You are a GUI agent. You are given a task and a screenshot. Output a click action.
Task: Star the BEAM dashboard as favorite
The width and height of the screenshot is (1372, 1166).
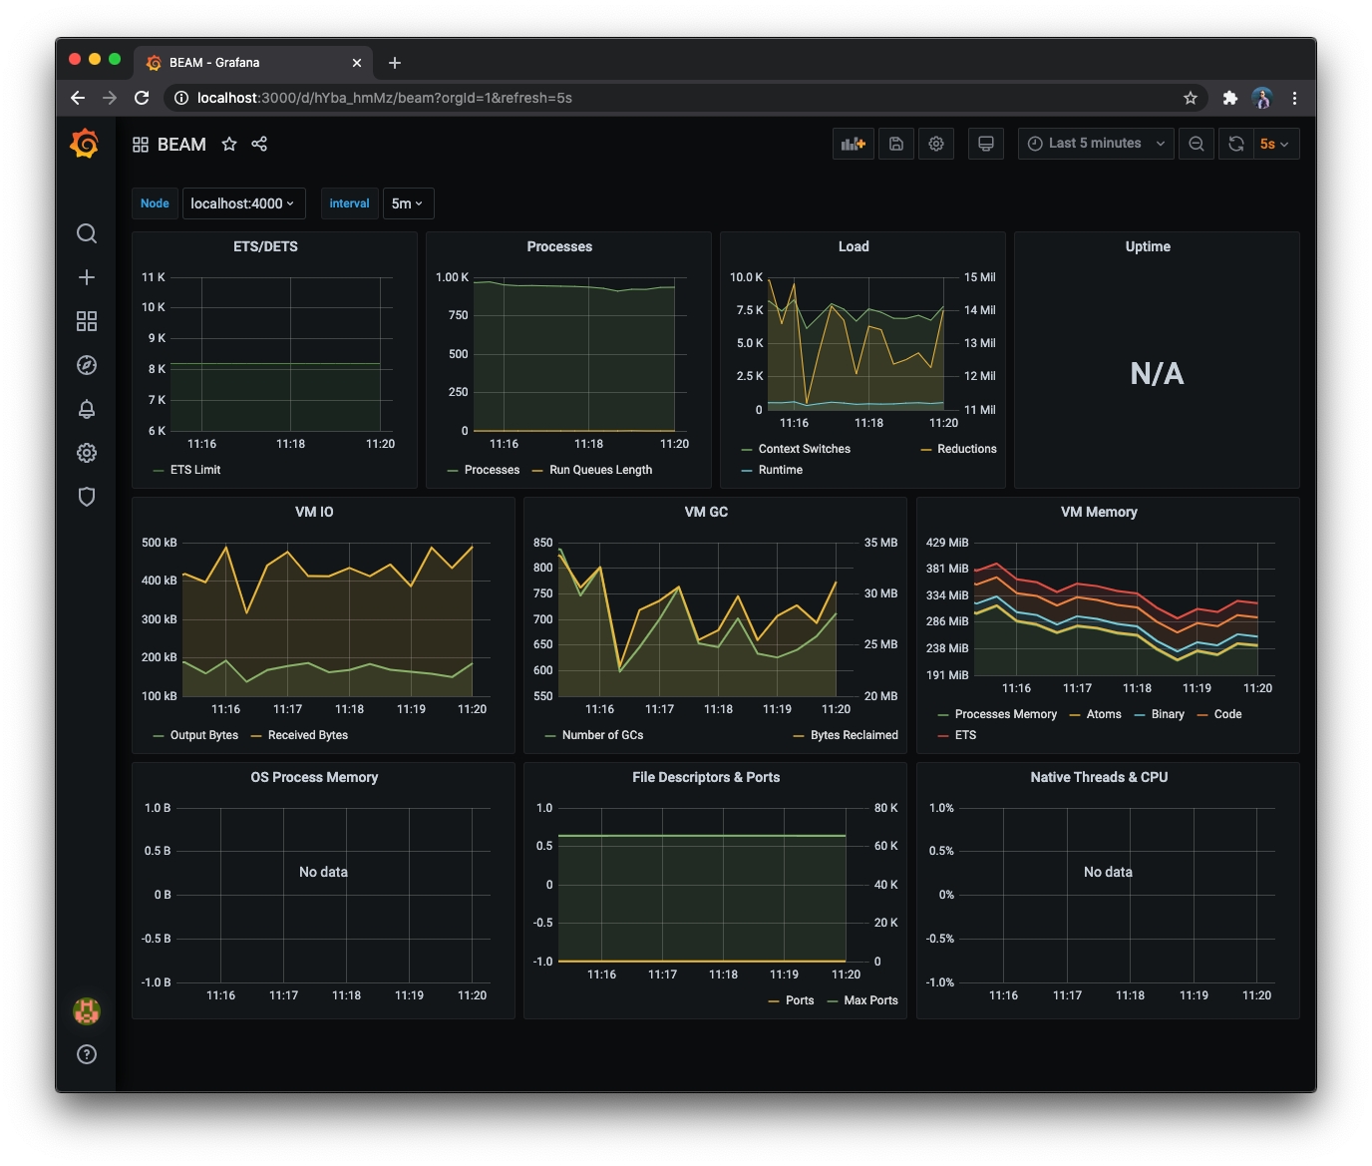coord(229,144)
